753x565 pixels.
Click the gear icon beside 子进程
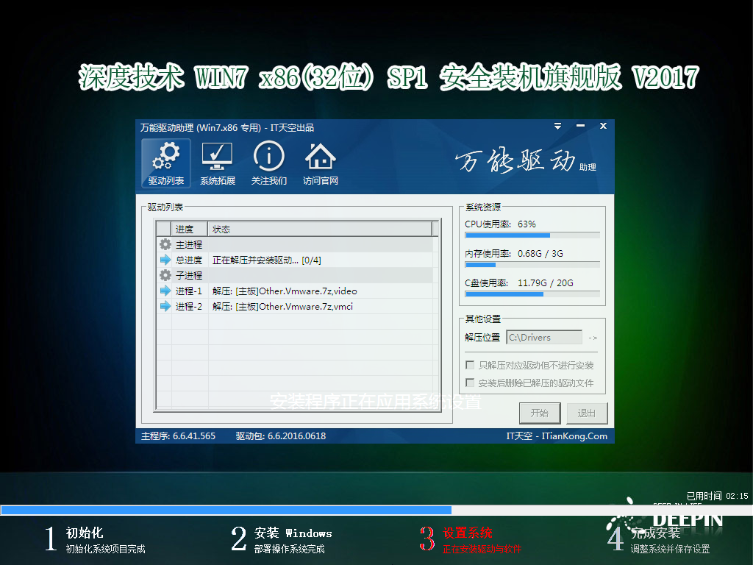(x=165, y=275)
